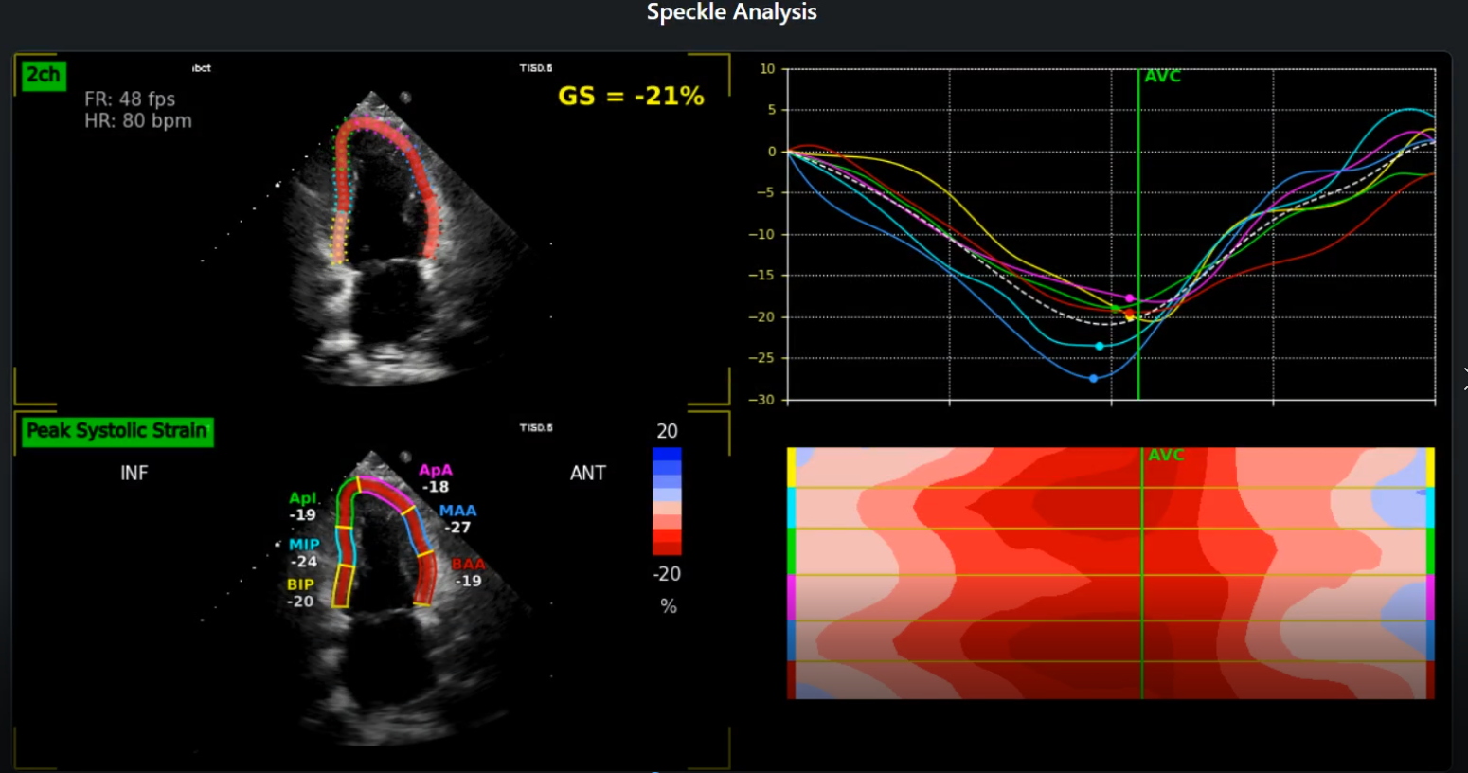Click the strain color scale bar
This screenshot has width=1468, height=773.
[667, 501]
